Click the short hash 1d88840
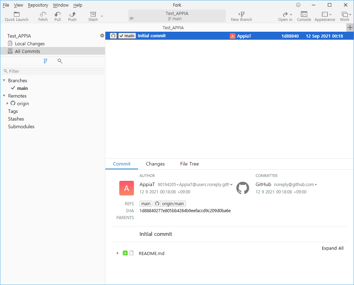This screenshot has height=285, width=354. (x=290, y=36)
